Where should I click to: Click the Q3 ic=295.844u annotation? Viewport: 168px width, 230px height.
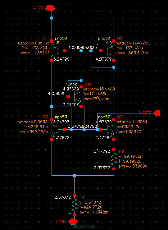[x=37, y=126]
